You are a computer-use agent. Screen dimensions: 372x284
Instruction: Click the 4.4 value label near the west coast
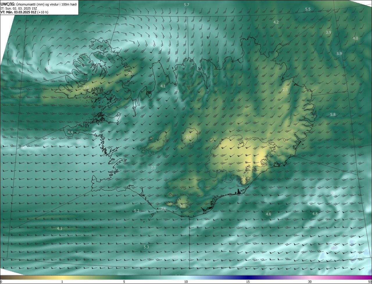70,132
